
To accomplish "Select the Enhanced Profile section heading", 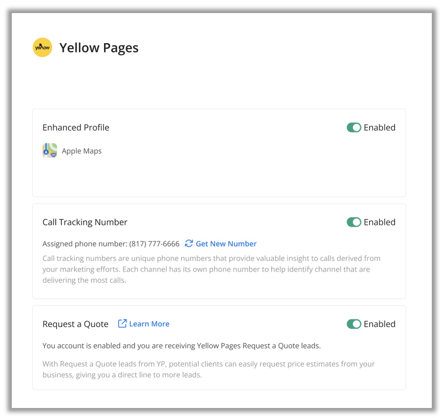I will point(76,128).
